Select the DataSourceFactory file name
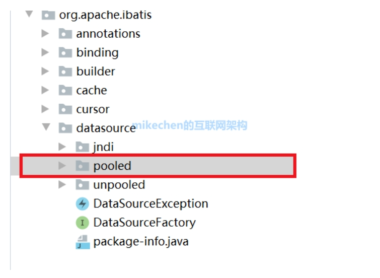This screenshot has width=380, height=278. [x=144, y=223]
